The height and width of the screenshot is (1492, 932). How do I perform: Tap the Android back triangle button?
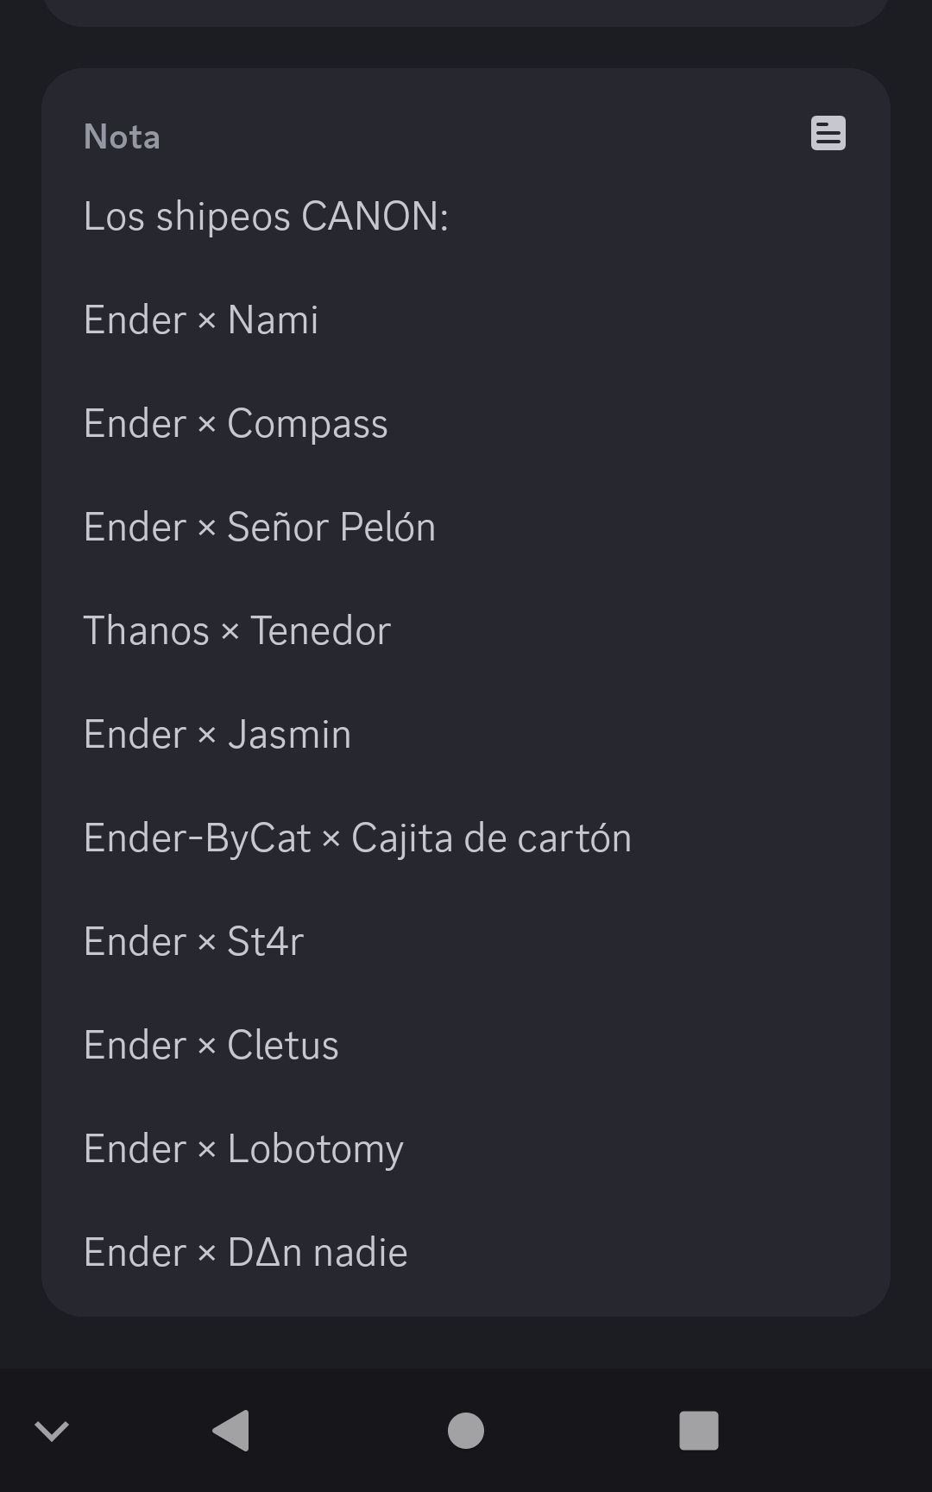click(231, 1431)
